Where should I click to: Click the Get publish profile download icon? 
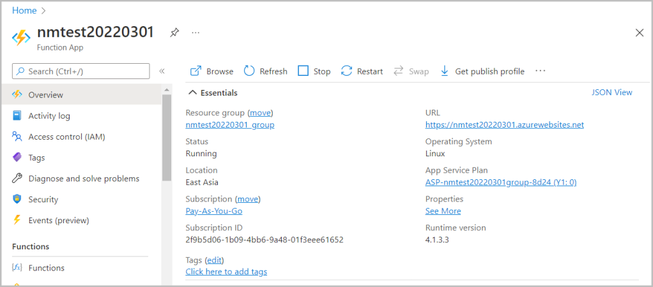(x=445, y=71)
